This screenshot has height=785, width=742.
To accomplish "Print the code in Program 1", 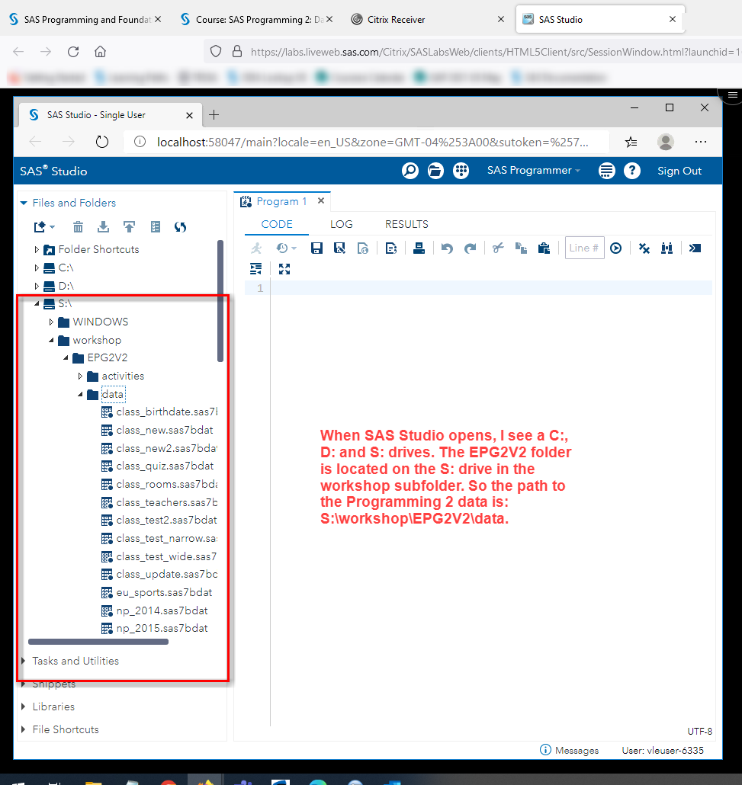I will tap(419, 248).
